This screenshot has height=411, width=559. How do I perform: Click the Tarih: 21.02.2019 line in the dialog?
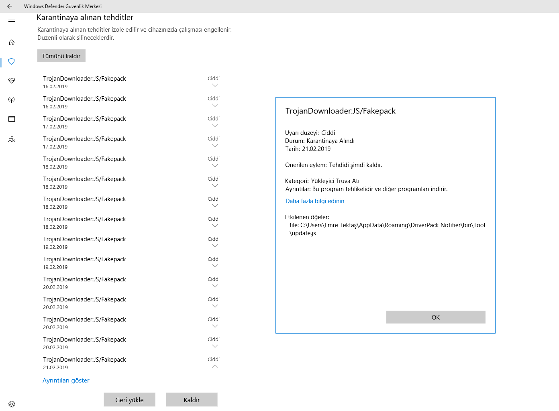pyautogui.click(x=308, y=149)
